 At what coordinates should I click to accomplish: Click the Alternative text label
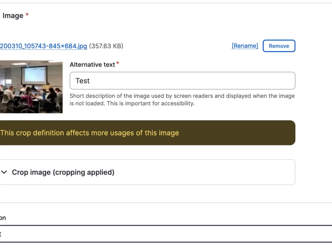92,65
